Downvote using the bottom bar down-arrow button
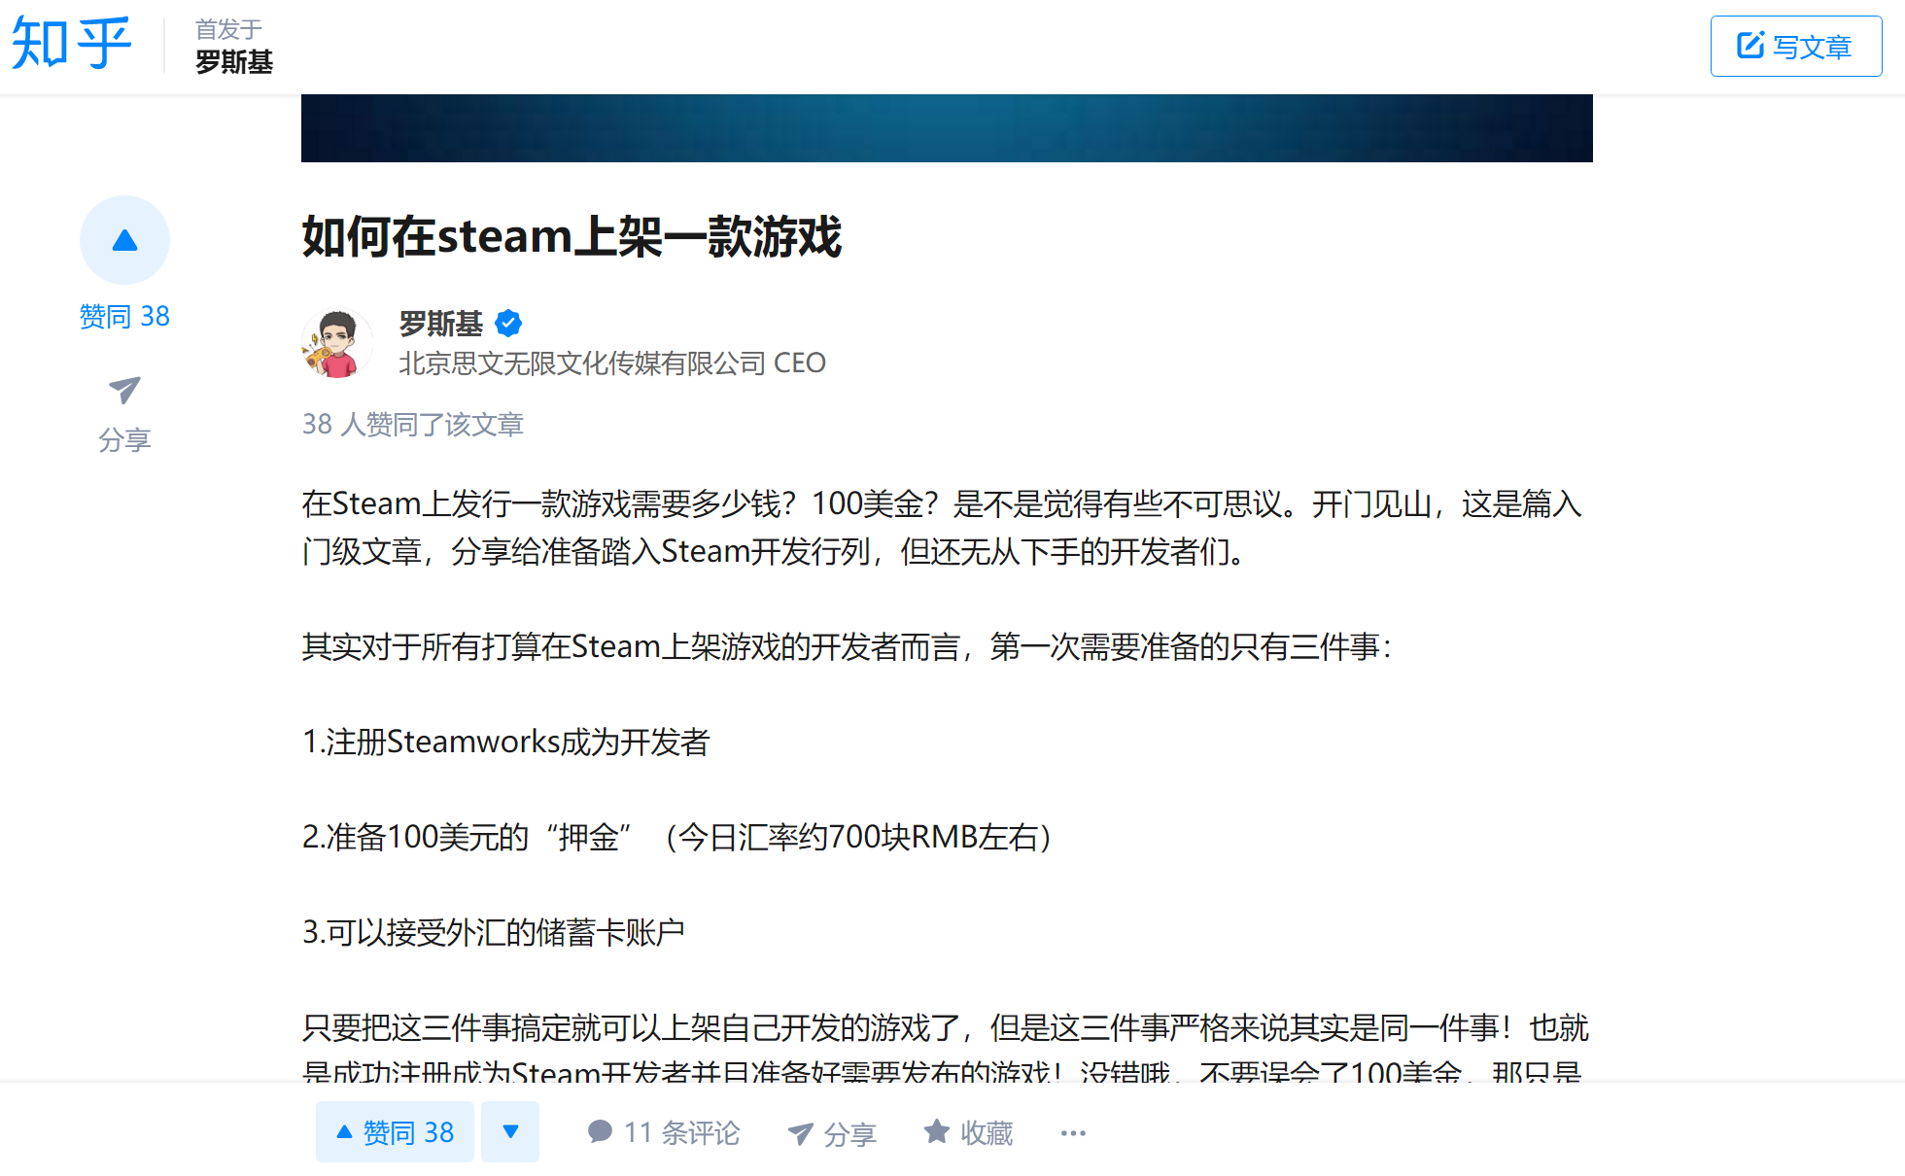Image resolution: width=1905 pixels, height=1176 pixels. (x=510, y=1132)
